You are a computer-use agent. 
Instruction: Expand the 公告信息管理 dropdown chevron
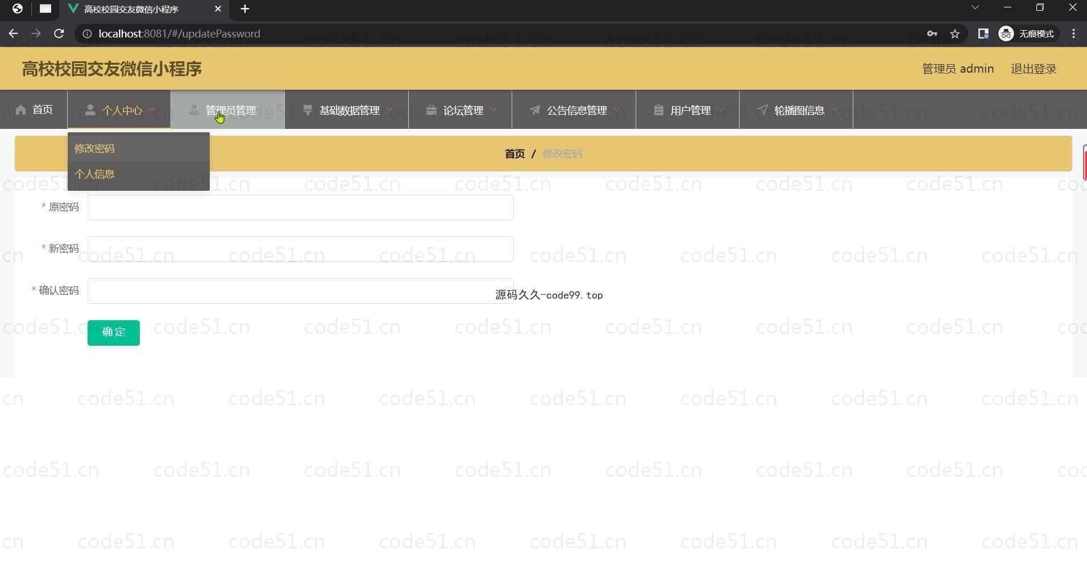(x=617, y=110)
